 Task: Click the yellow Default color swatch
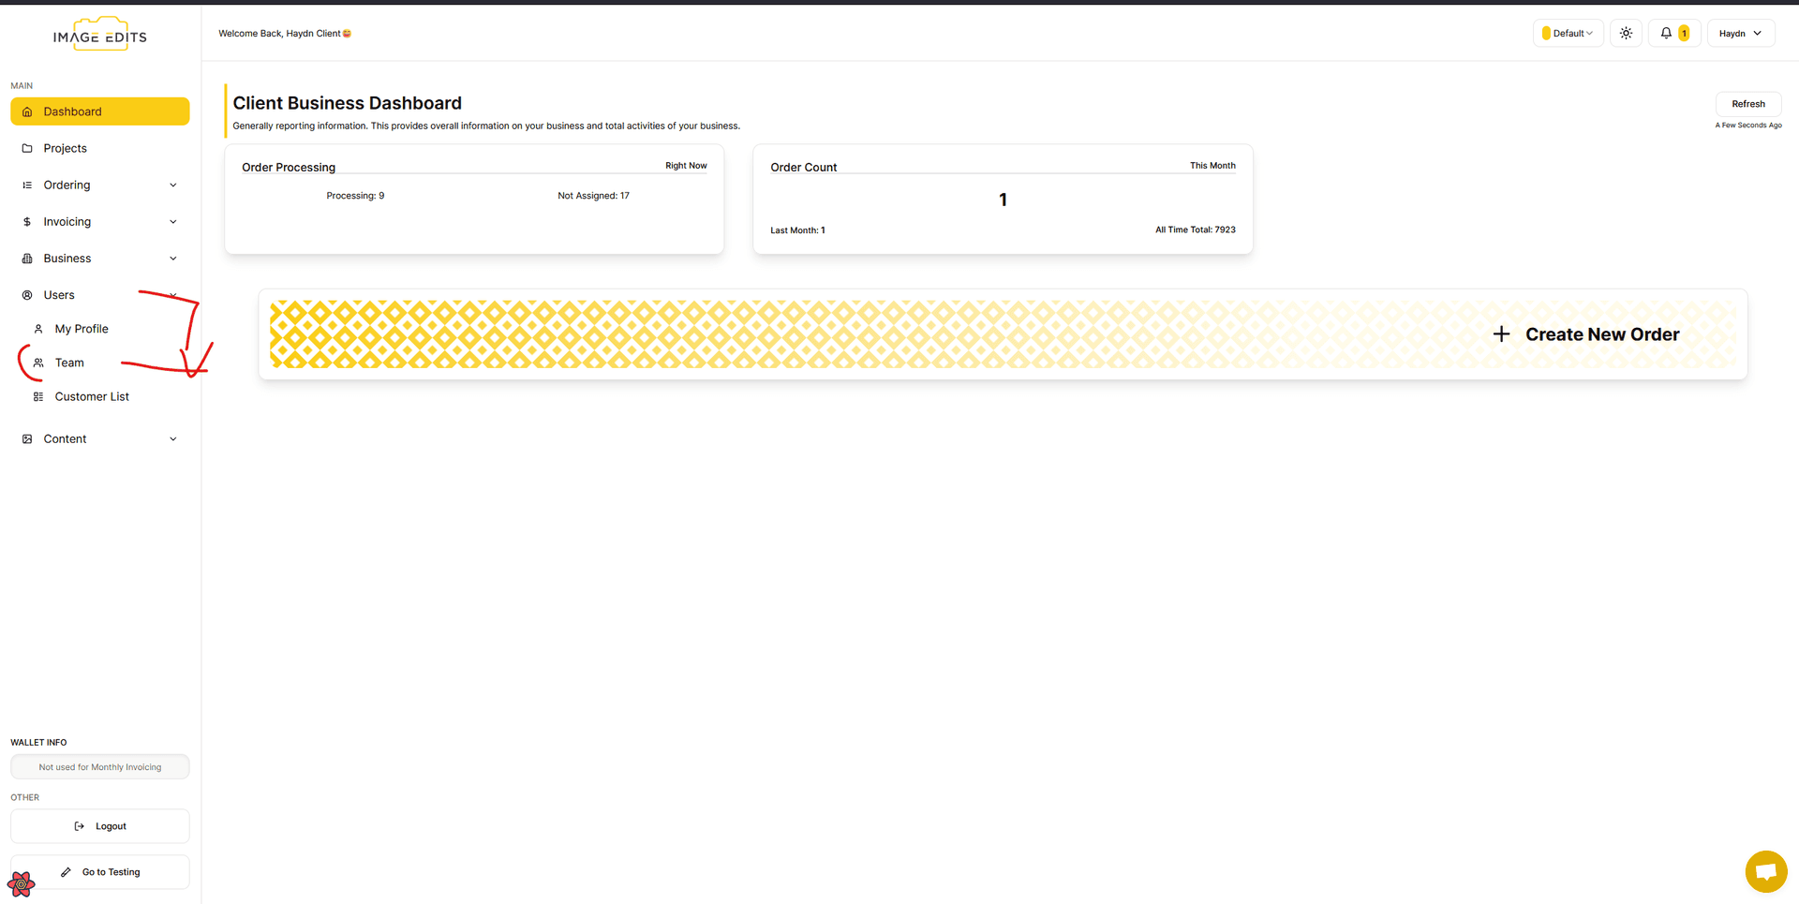(1546, 34)
